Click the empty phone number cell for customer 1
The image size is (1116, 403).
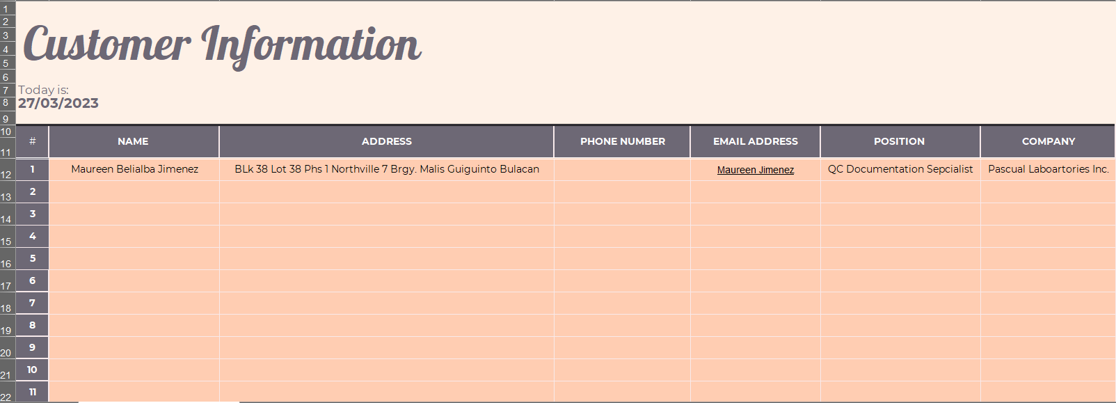(x=622, y=169)
